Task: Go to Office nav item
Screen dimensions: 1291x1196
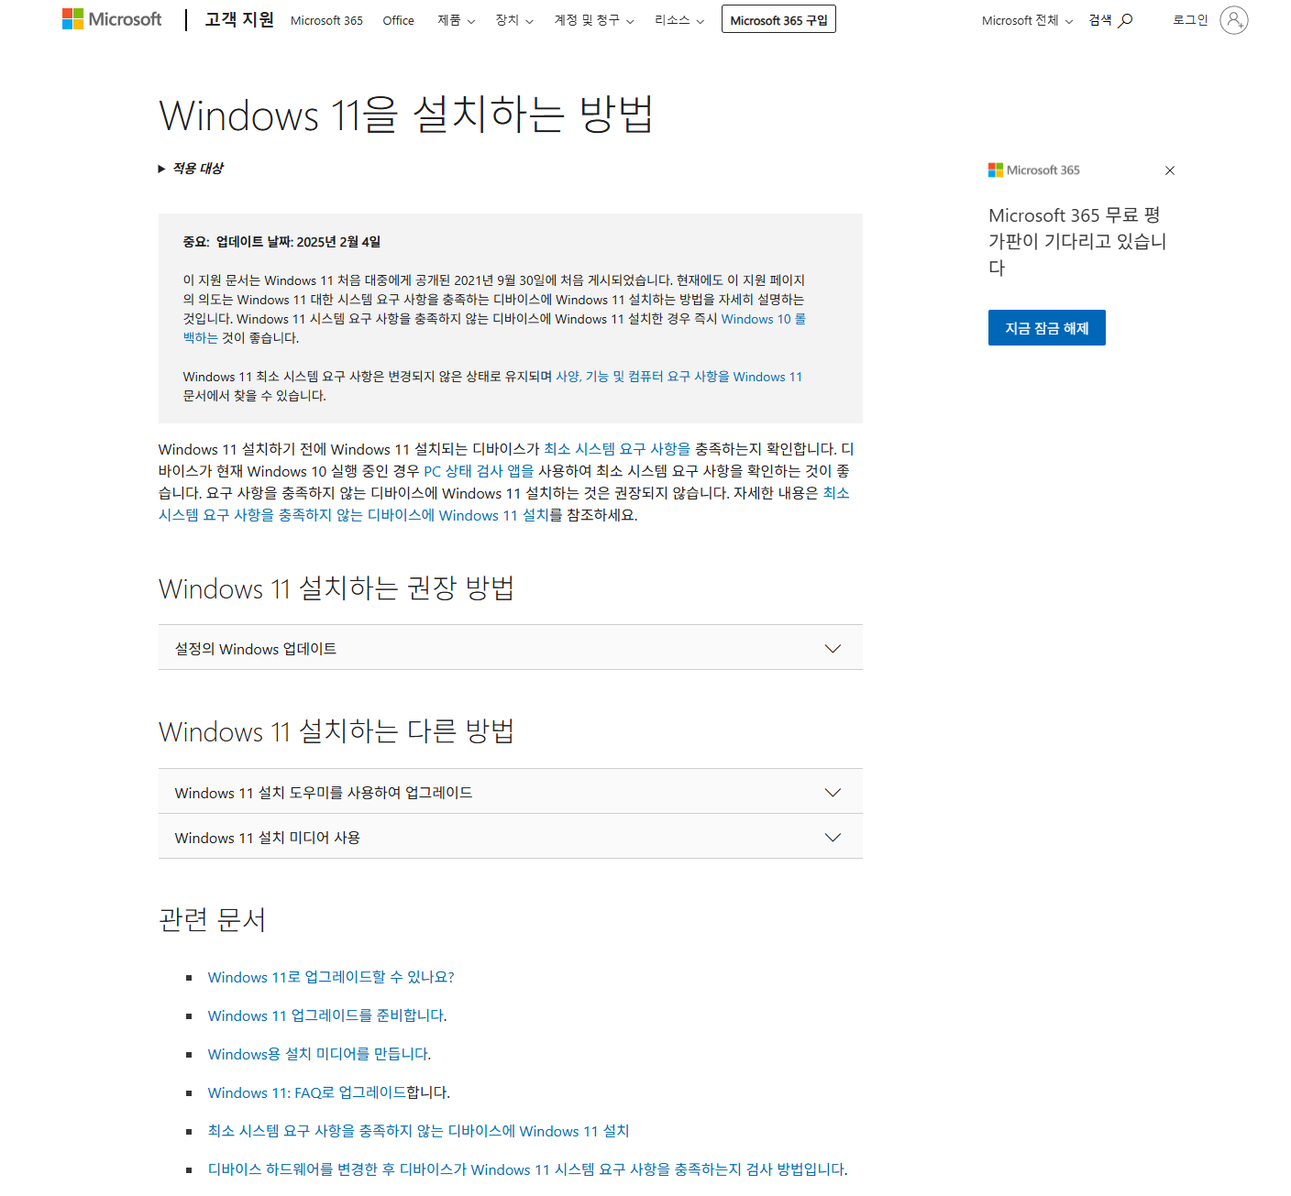Action: pos(398,20)
